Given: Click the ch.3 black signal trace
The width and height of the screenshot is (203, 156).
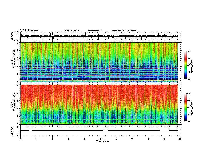Looking at the screenshot, I should (x=99, y=131).
